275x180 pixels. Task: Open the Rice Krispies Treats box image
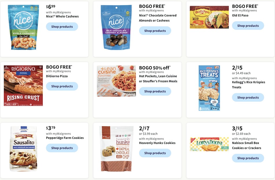pos(209,88)
